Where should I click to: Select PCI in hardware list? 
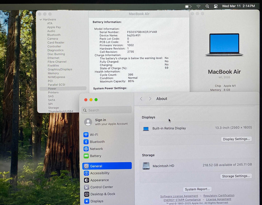[x=50, y=81]
